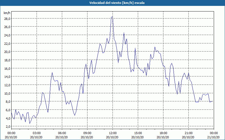
Task: Select the 24,0 y-axis label
Action: (7, 35)
